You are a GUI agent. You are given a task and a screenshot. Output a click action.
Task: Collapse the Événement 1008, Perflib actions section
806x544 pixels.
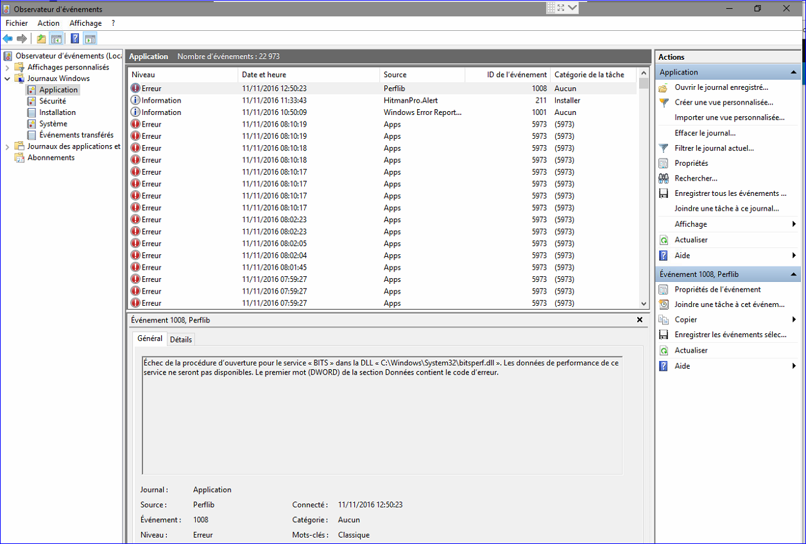pos(794,274)
